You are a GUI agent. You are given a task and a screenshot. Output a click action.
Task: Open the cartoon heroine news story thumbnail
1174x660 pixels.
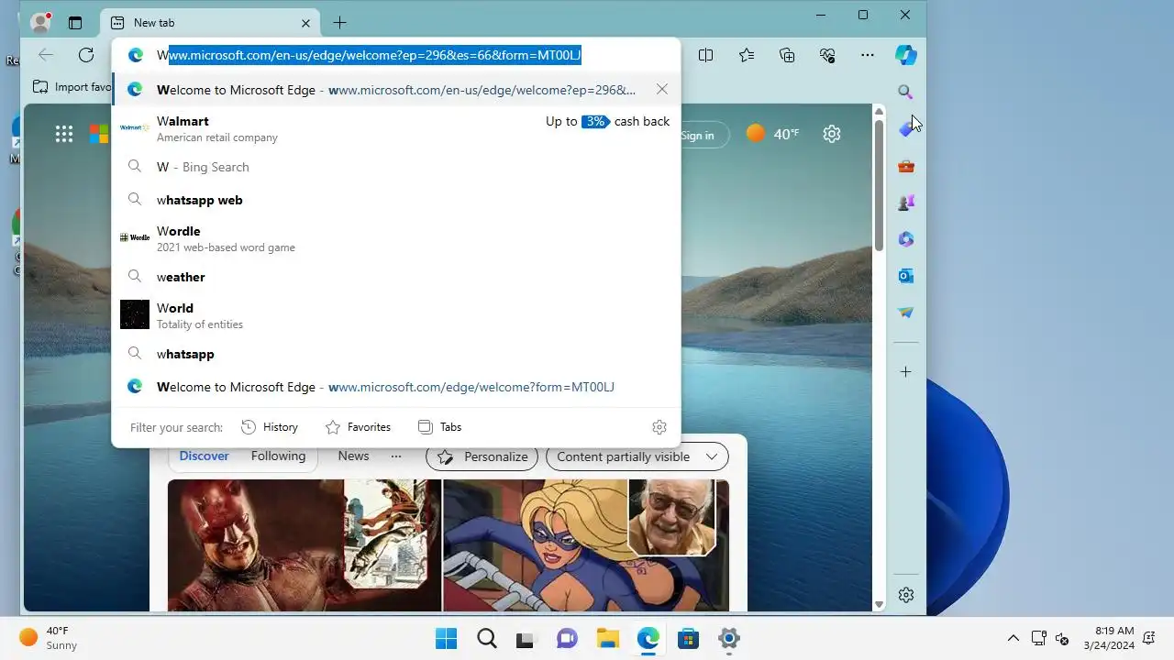586,544
